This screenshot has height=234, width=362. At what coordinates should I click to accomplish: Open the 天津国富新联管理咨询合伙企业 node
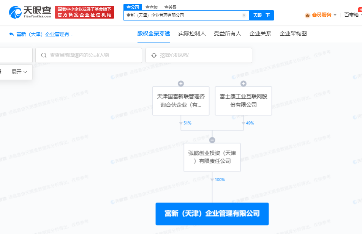coord(181,101)
